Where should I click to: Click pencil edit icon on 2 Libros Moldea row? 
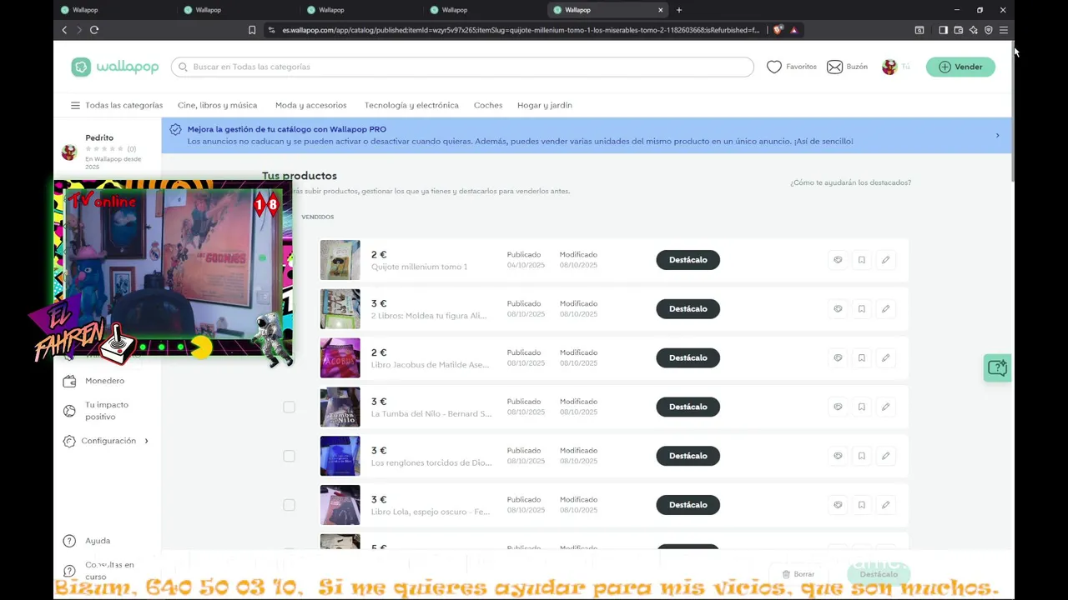tap(885, 309)
